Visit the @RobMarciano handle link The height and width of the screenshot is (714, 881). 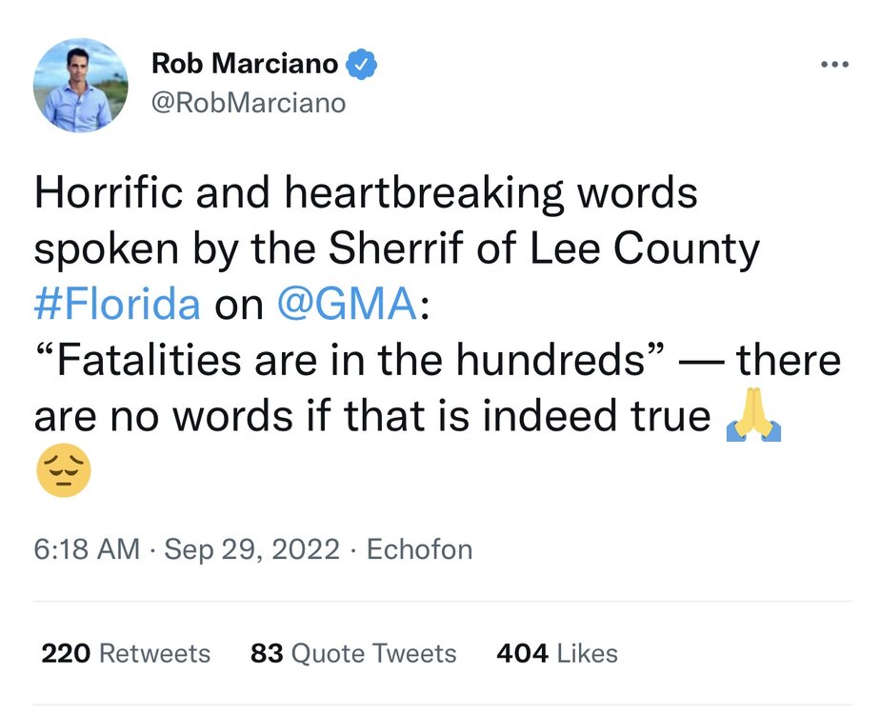click(x=249, y=102)
